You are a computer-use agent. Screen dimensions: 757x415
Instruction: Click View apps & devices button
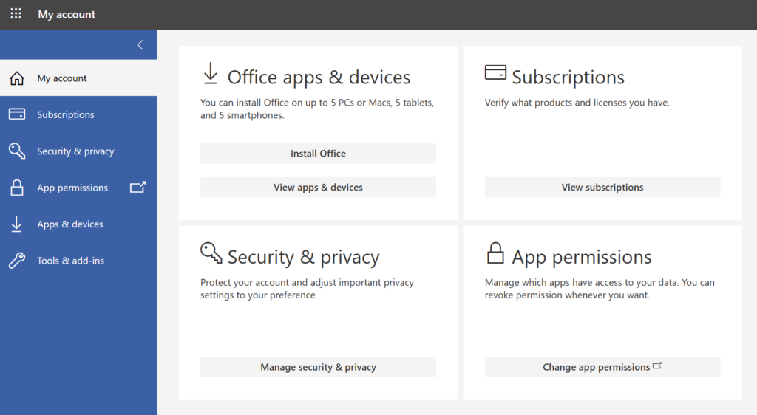318,187
